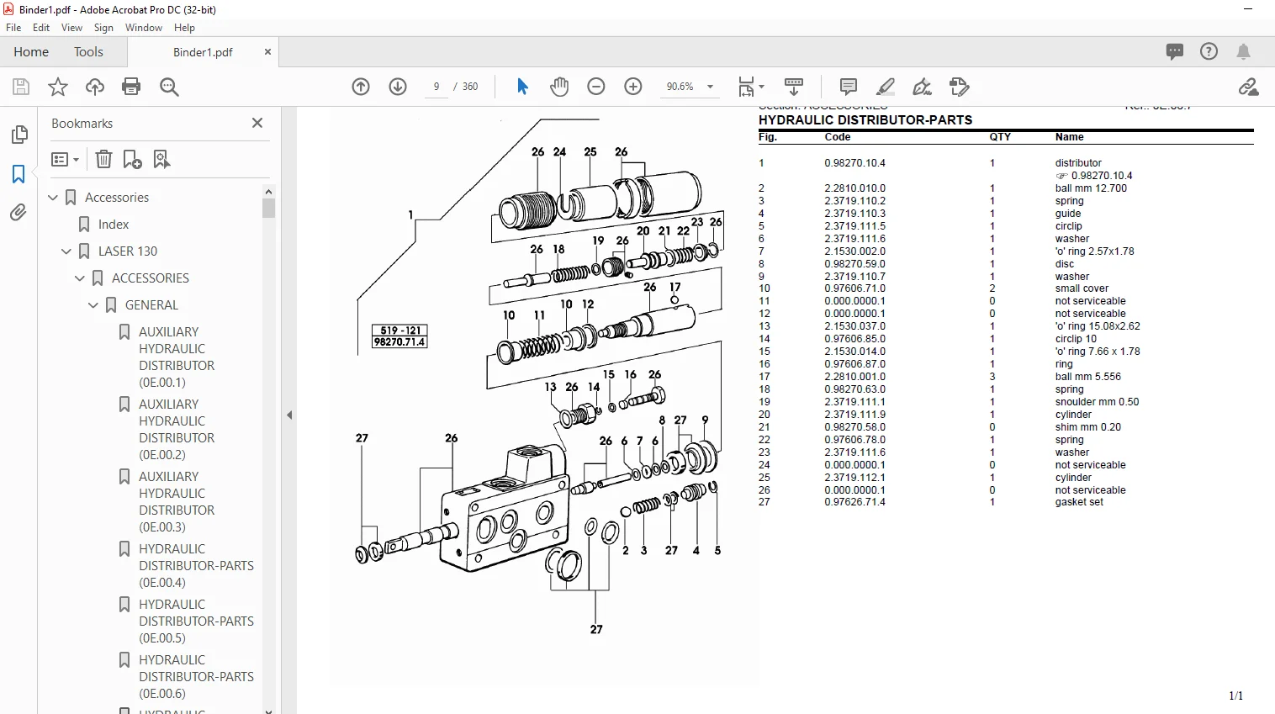This screenshot has height=714, width=1275.
Task: Open the Auxiliary Hydraulic Distributor (0E.00.1) bookmark
Action: [177, 357]
